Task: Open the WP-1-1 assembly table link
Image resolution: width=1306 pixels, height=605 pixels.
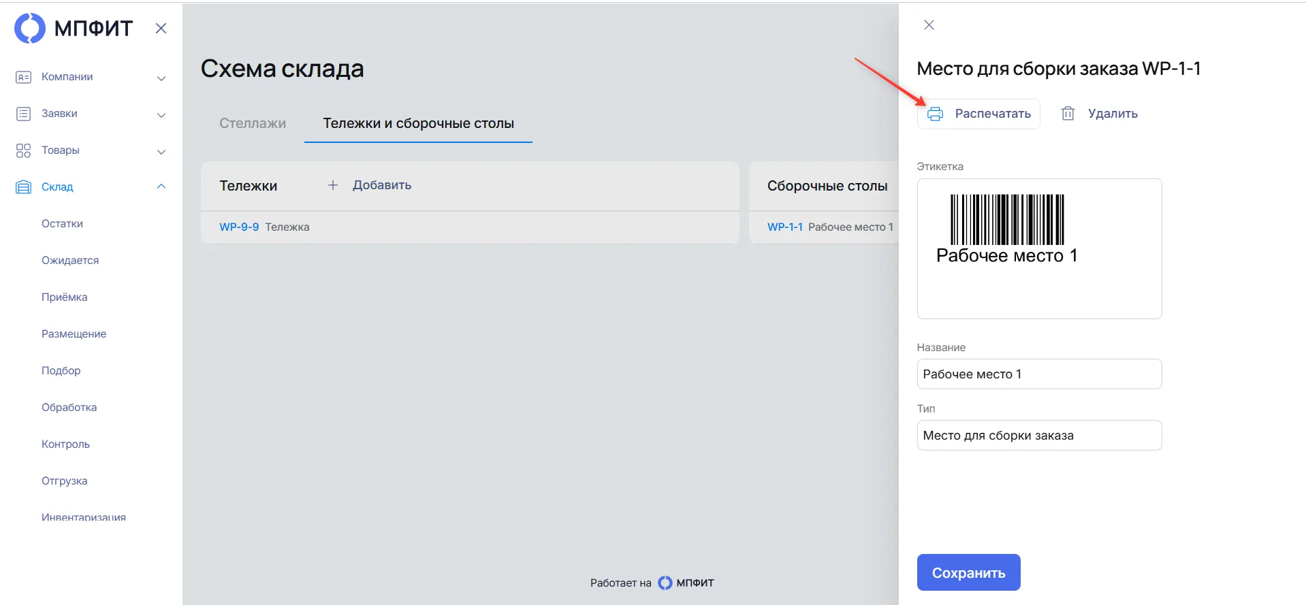Action: (785, 227)
